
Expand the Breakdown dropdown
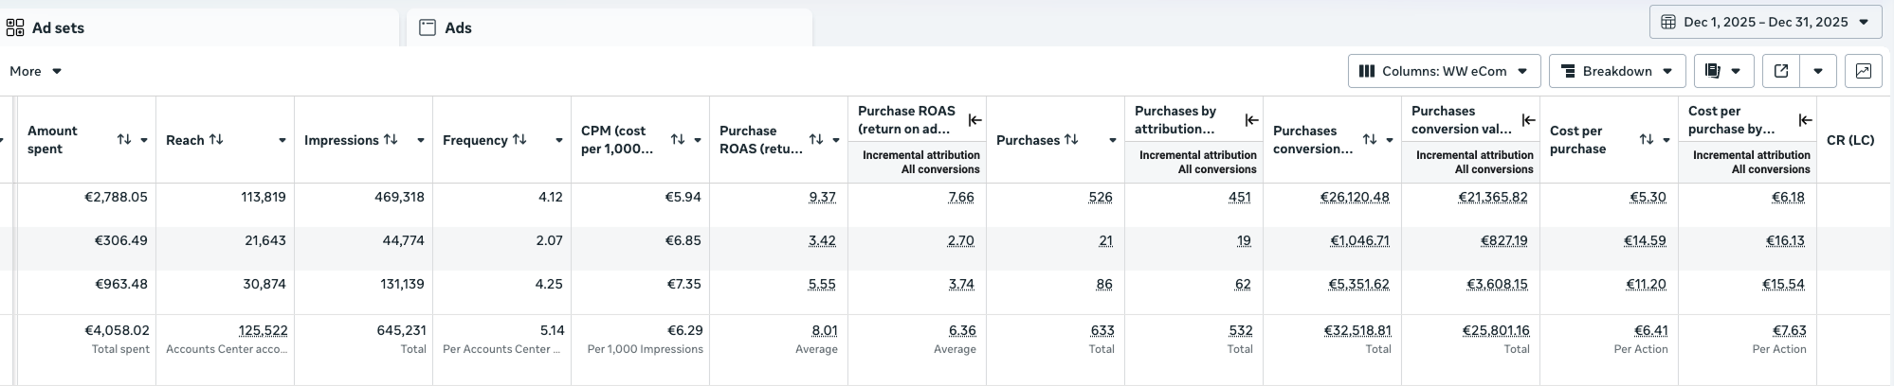1616,71
